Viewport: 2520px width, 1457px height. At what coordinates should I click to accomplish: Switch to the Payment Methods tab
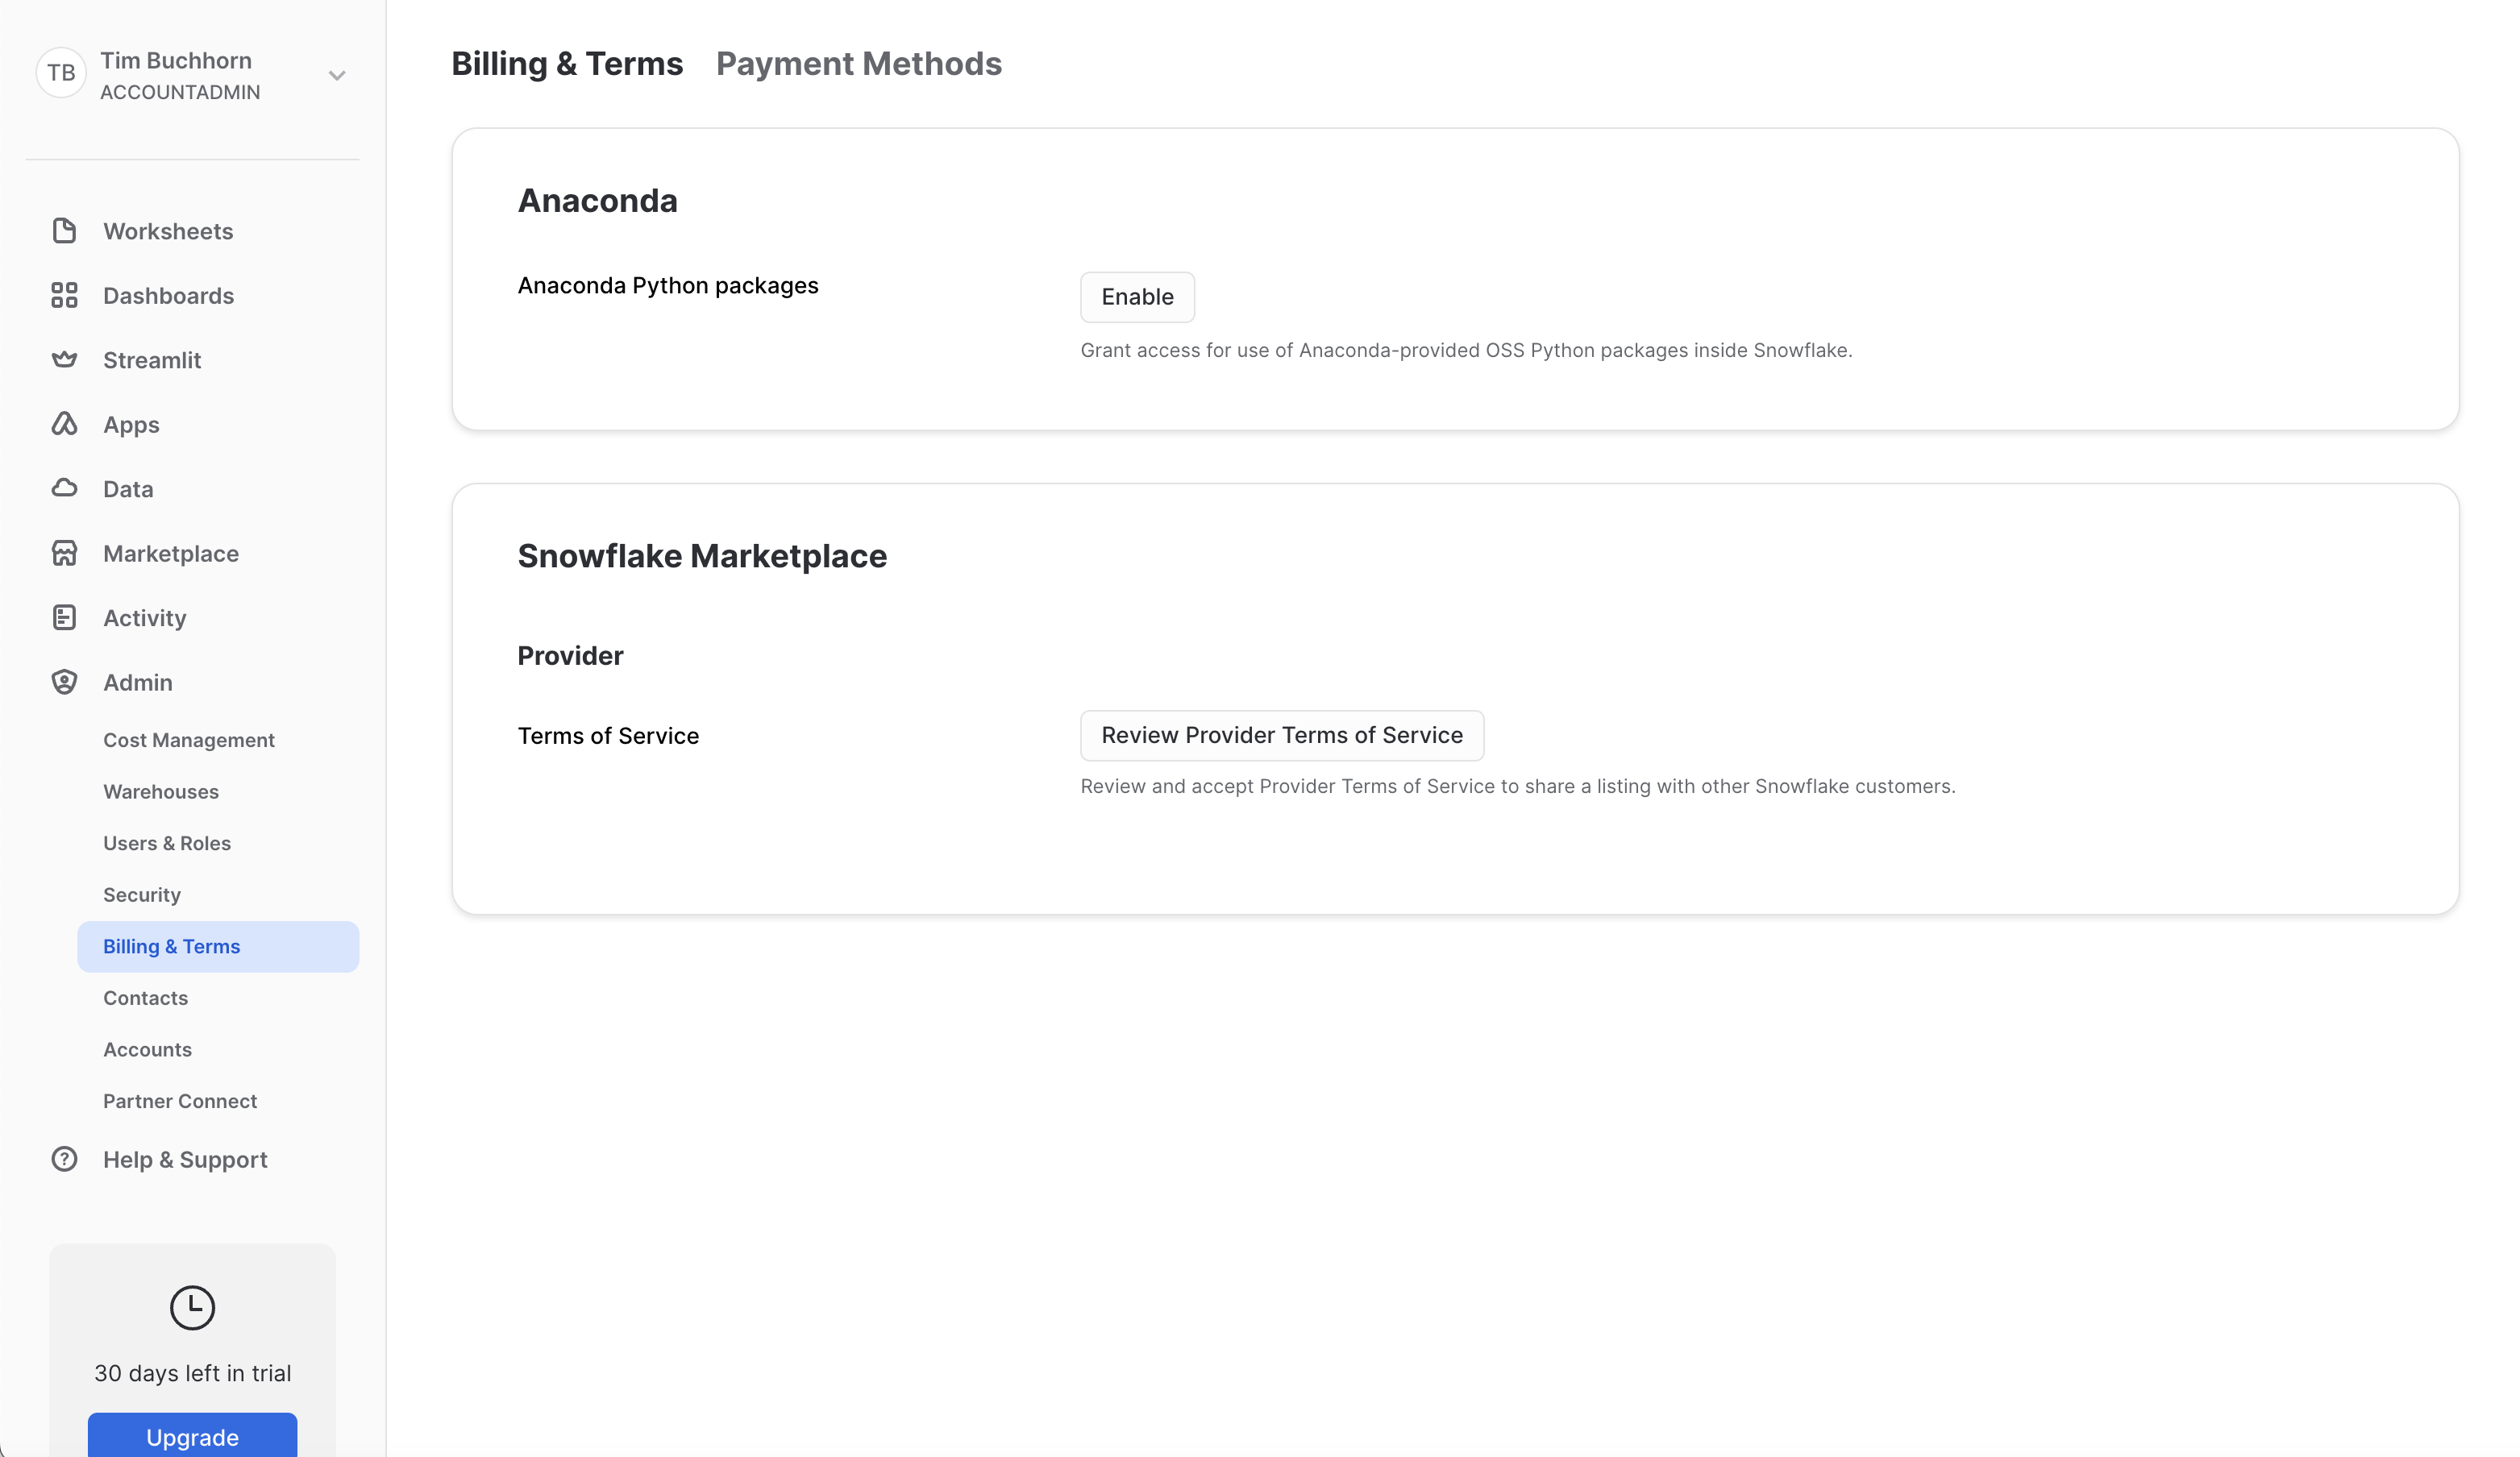point(858,64)
